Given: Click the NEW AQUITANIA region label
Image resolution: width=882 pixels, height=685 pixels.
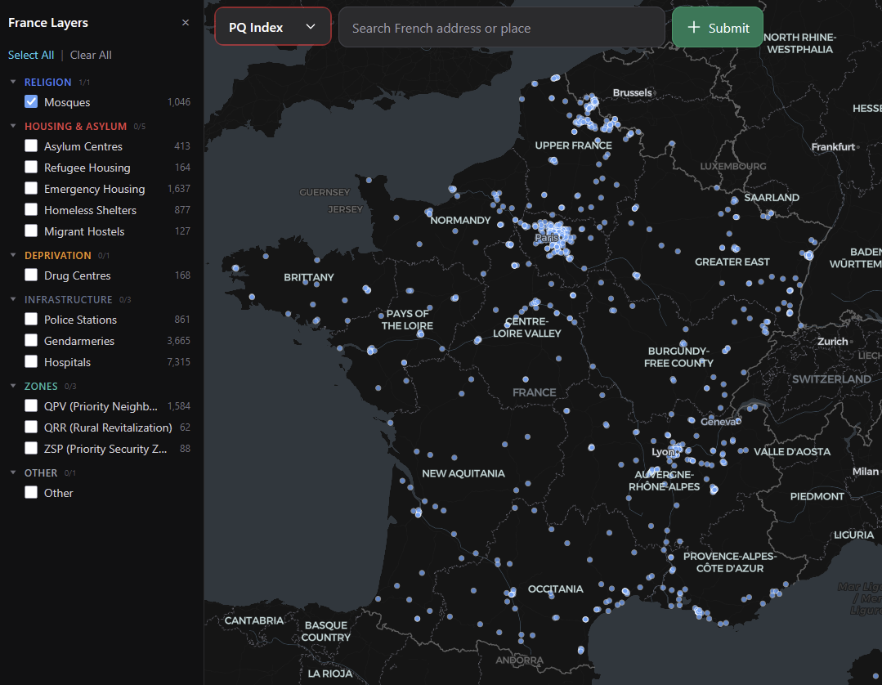Looking at the screenshot, I should (x=463, y=473).
